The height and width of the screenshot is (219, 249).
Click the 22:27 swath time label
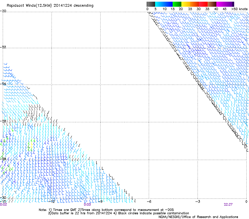228,205
